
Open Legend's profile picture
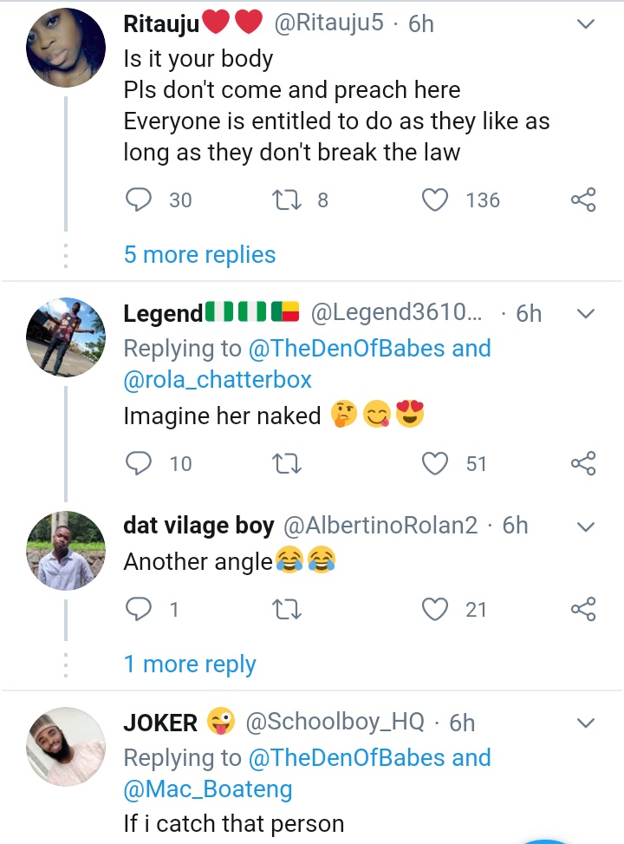point(66,336)
